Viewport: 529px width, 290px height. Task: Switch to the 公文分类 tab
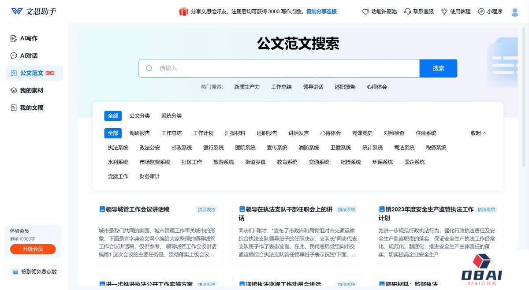pos(140,116)
